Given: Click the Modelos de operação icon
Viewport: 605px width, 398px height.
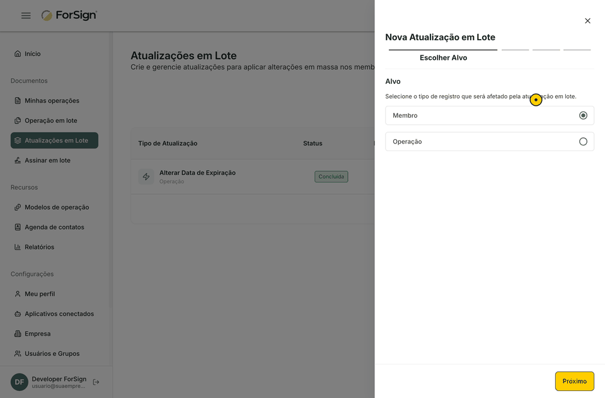Looking at the screenshot, I should pyautogui.click(x=18, y=207).
